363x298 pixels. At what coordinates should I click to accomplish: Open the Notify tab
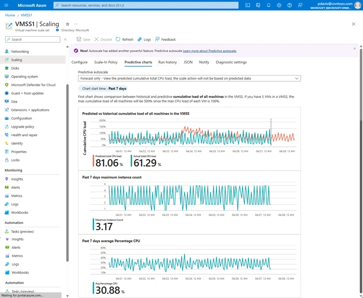coord(204,62)
